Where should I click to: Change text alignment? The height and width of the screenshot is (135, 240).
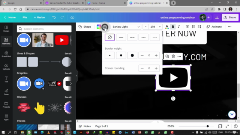tap(187, 27)
